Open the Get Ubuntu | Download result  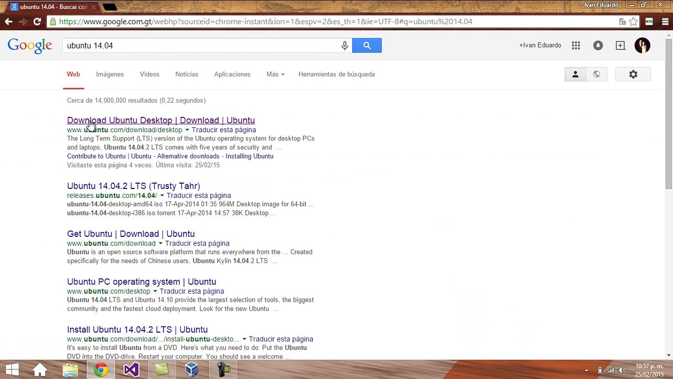click(x=131, y=234)
